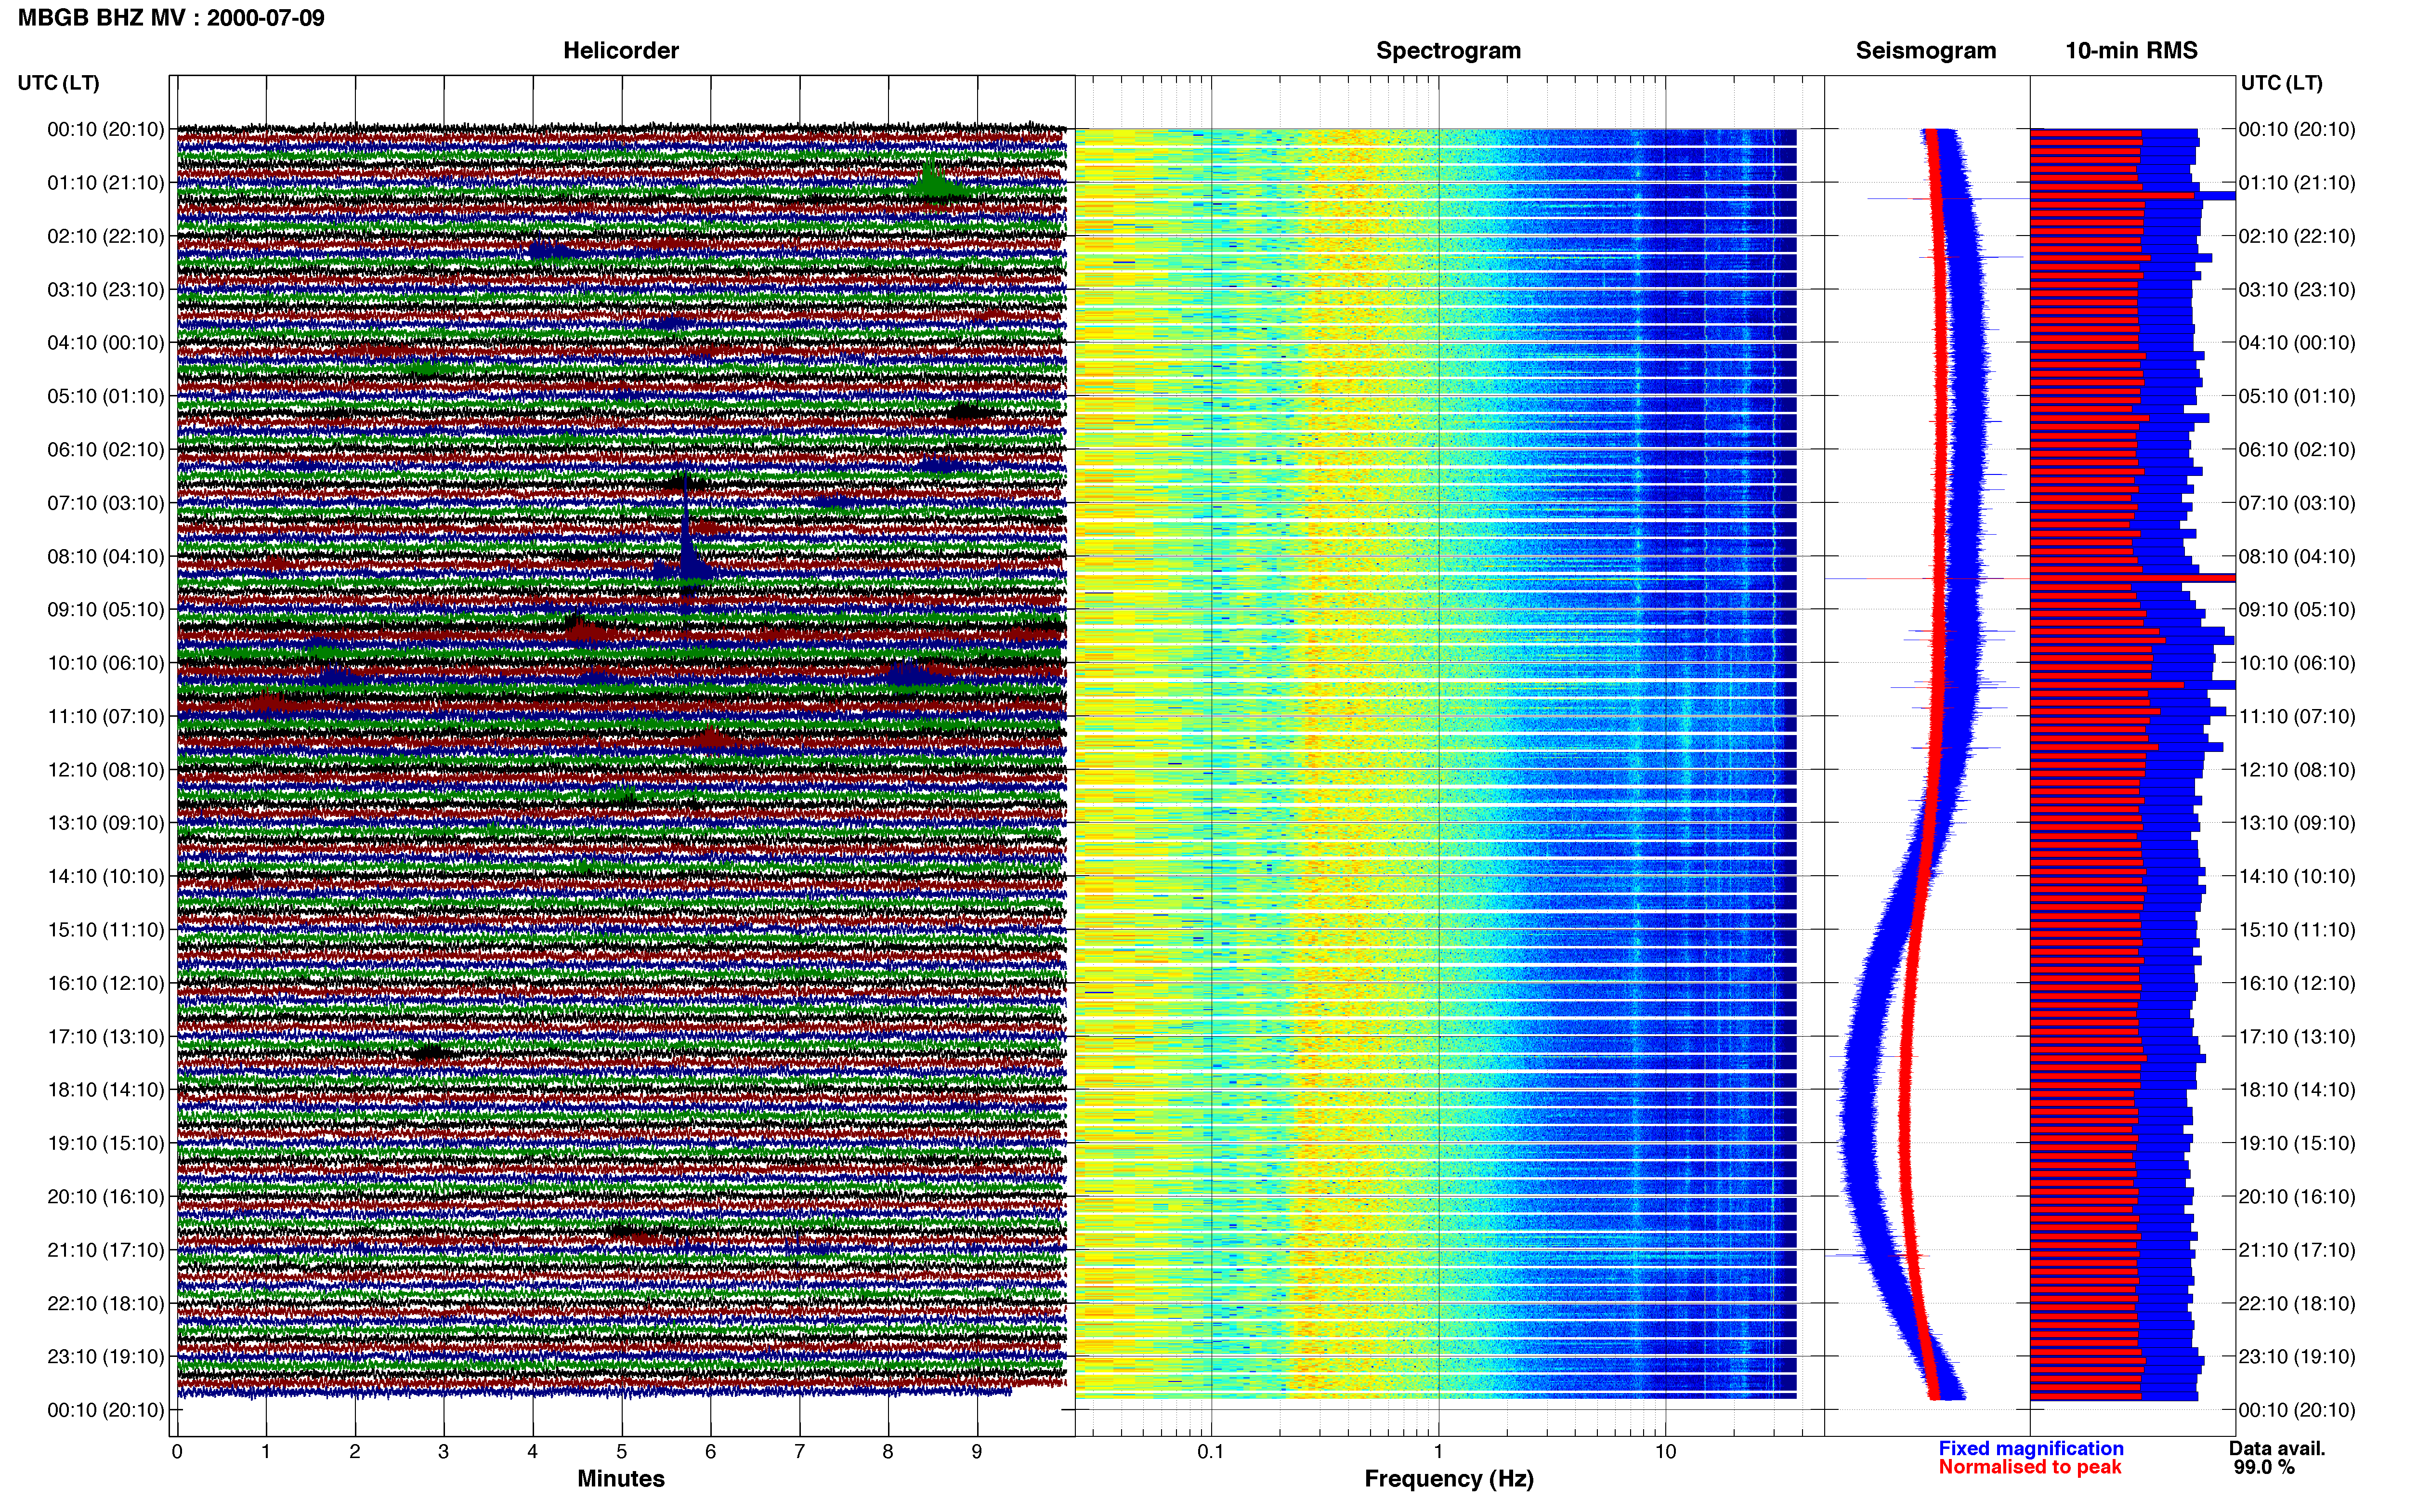Click the right time label '13:10 (09:10)'

click(2297, 823)
